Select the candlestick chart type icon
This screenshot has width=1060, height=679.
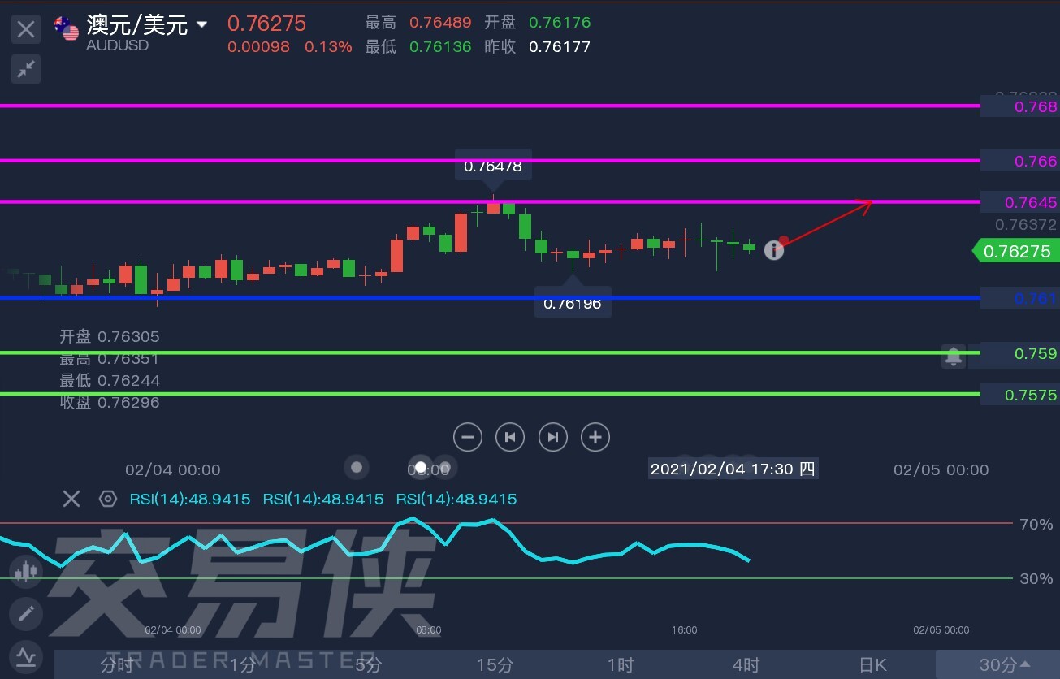[26, 571]
